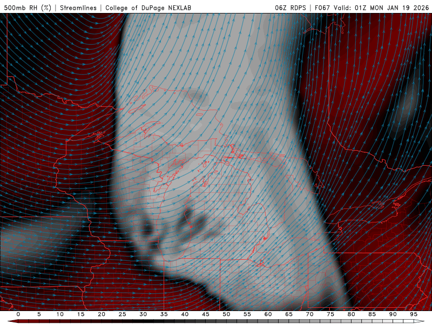The height and width of the screenshot is (324, 432).
Task: Click the "40" value on the color scale
Action: pyautogui.click(x=185, y=314)
